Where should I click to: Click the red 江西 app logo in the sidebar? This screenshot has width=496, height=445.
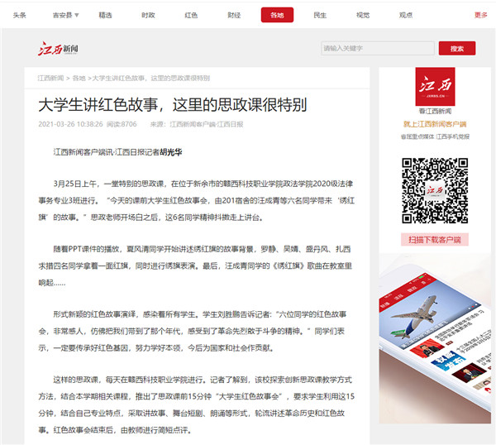[x=435, y=86]
